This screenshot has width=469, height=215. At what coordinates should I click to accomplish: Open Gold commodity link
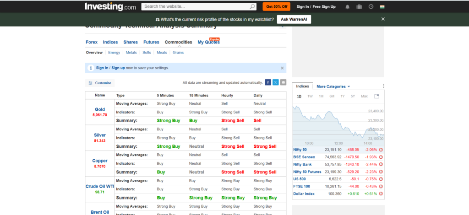point(100,109)
